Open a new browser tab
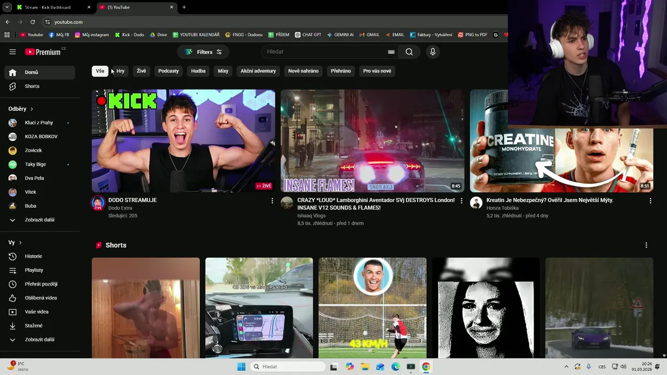 pyautogui.click(x=184, y=7)
